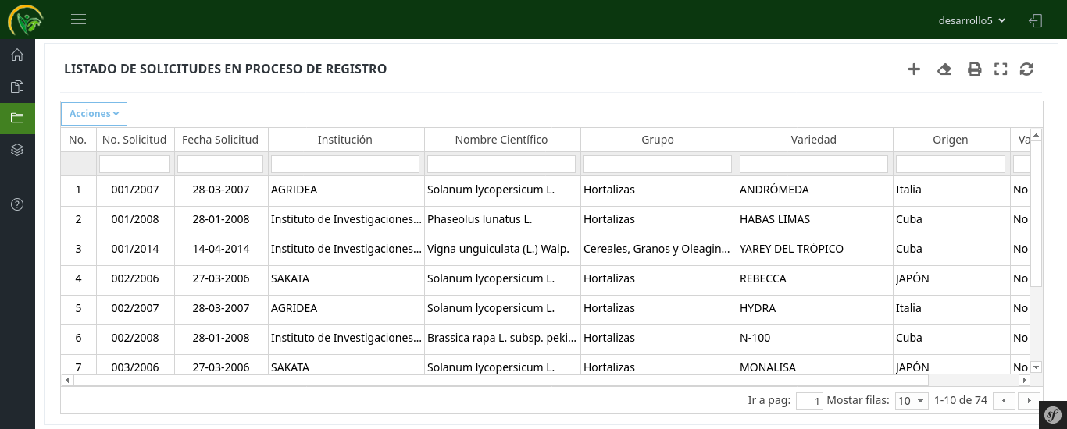Viewport: 1067px width, 429px height.
Task: Open the documents icon in the sidebar
Action: [17, 87]
